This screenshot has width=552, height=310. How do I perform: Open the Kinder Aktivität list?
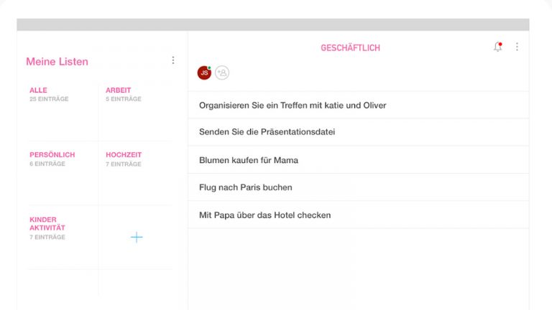pos(62,235)
